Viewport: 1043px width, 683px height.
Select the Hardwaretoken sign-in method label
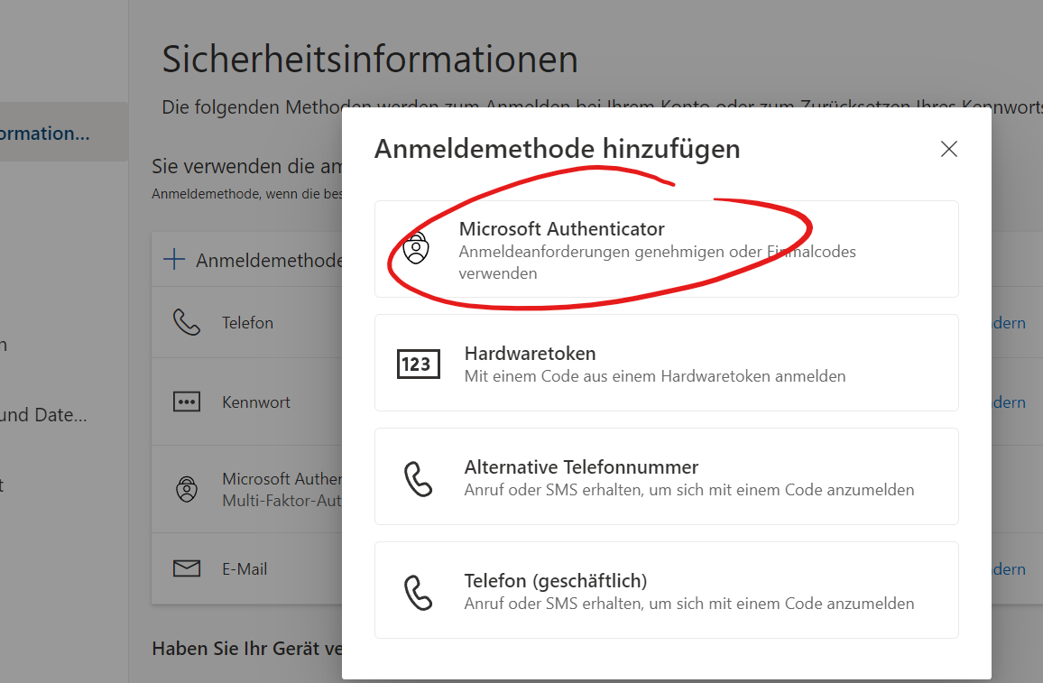click(x=530, y=353)
